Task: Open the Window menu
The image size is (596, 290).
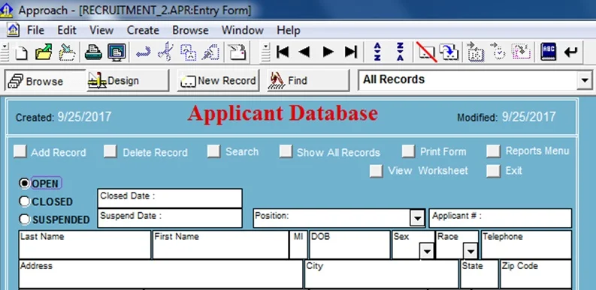Action: tap(243, 30)
